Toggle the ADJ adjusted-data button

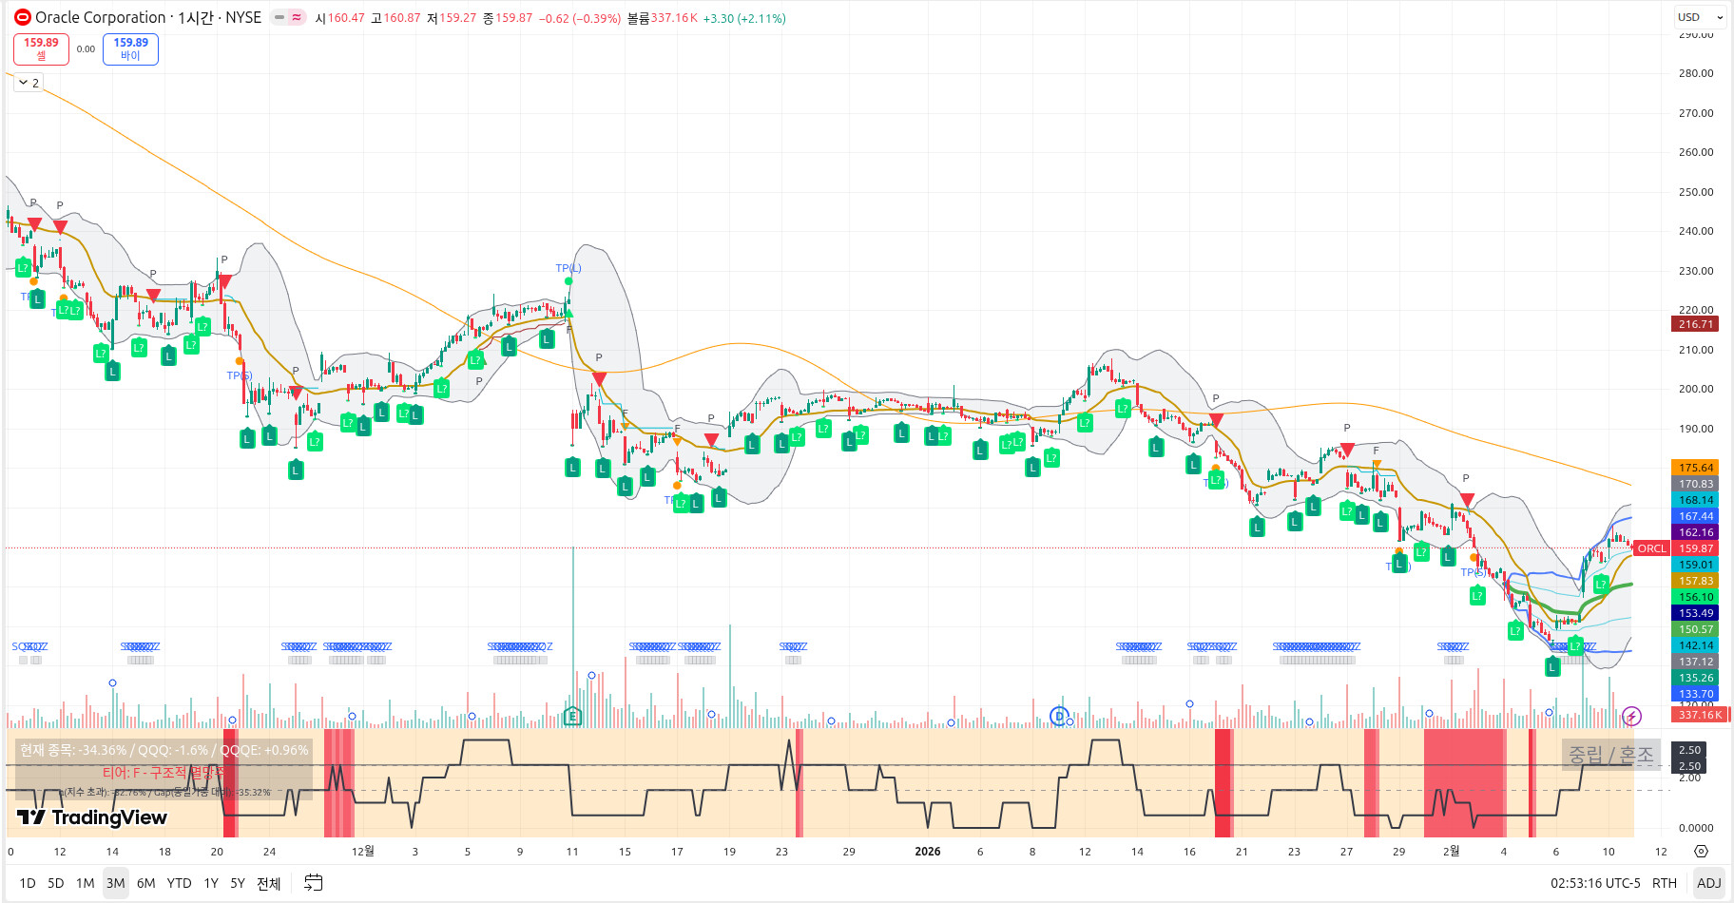[x=1709, y=883]
